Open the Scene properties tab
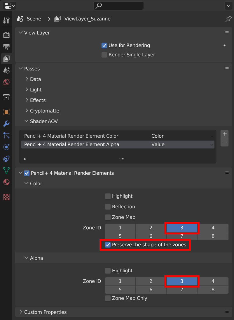 6,71
